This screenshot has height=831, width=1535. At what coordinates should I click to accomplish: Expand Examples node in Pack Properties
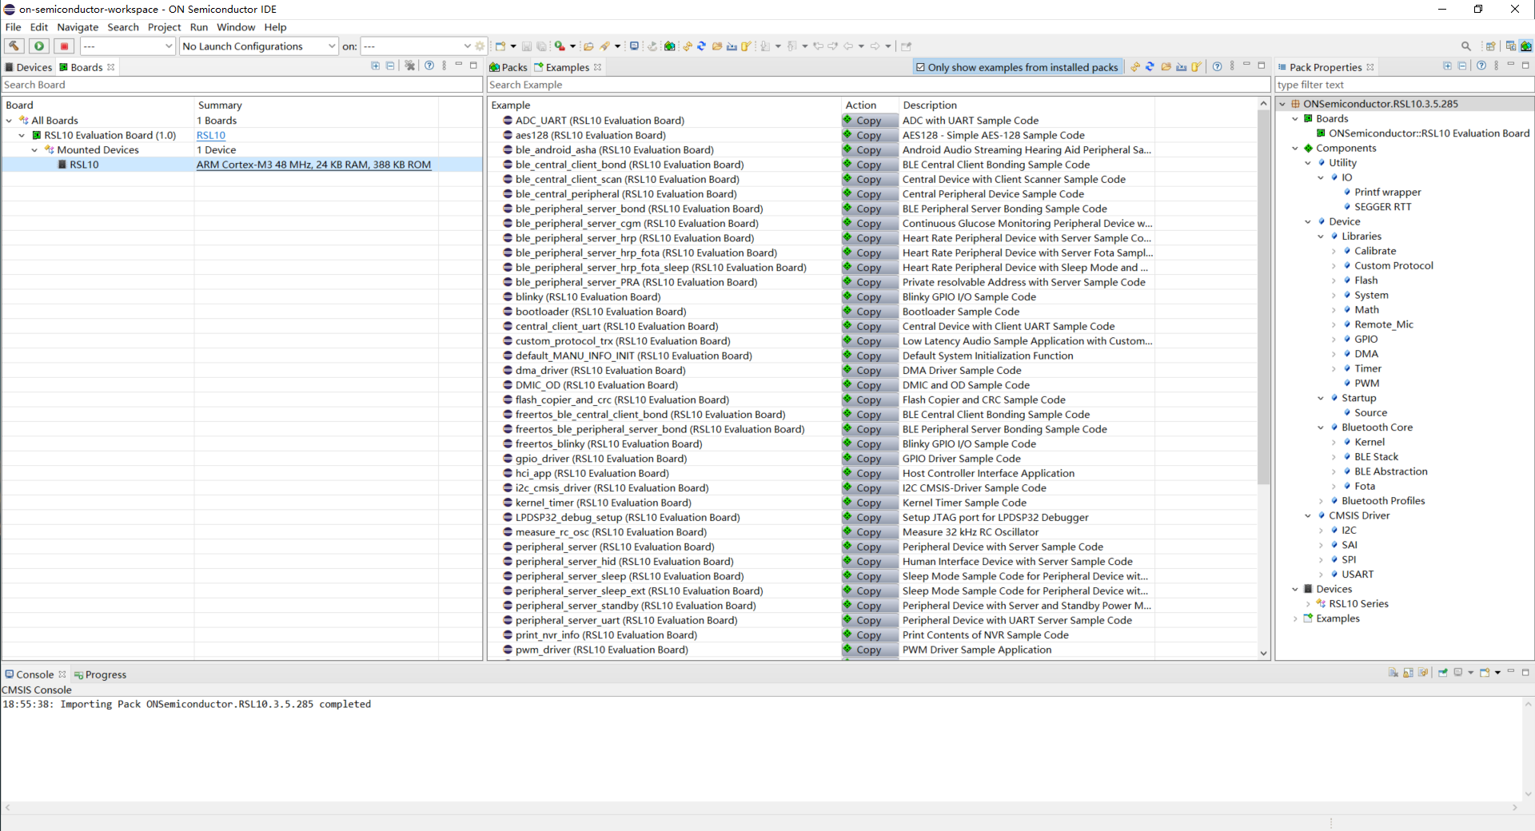1295,618
